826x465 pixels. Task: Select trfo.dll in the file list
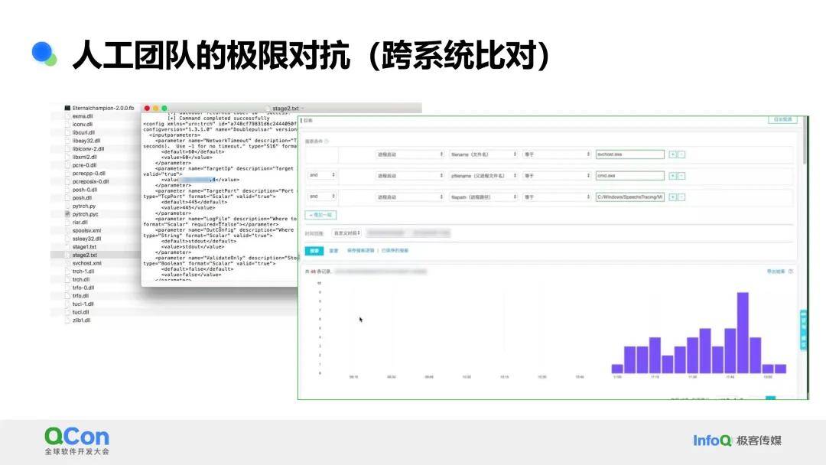[x=80, y=296]
